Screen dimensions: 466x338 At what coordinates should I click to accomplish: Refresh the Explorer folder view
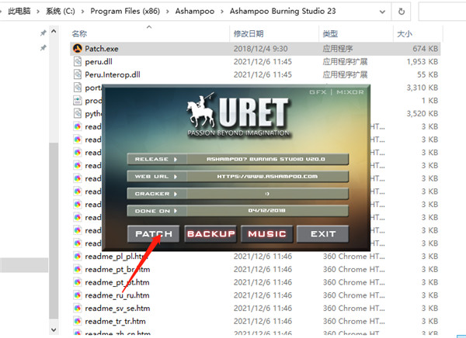pyautogui.click(x=402, y=12)
